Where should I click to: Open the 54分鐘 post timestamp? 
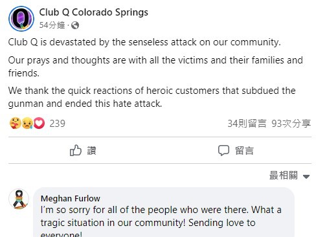click(x=52, y=25)
